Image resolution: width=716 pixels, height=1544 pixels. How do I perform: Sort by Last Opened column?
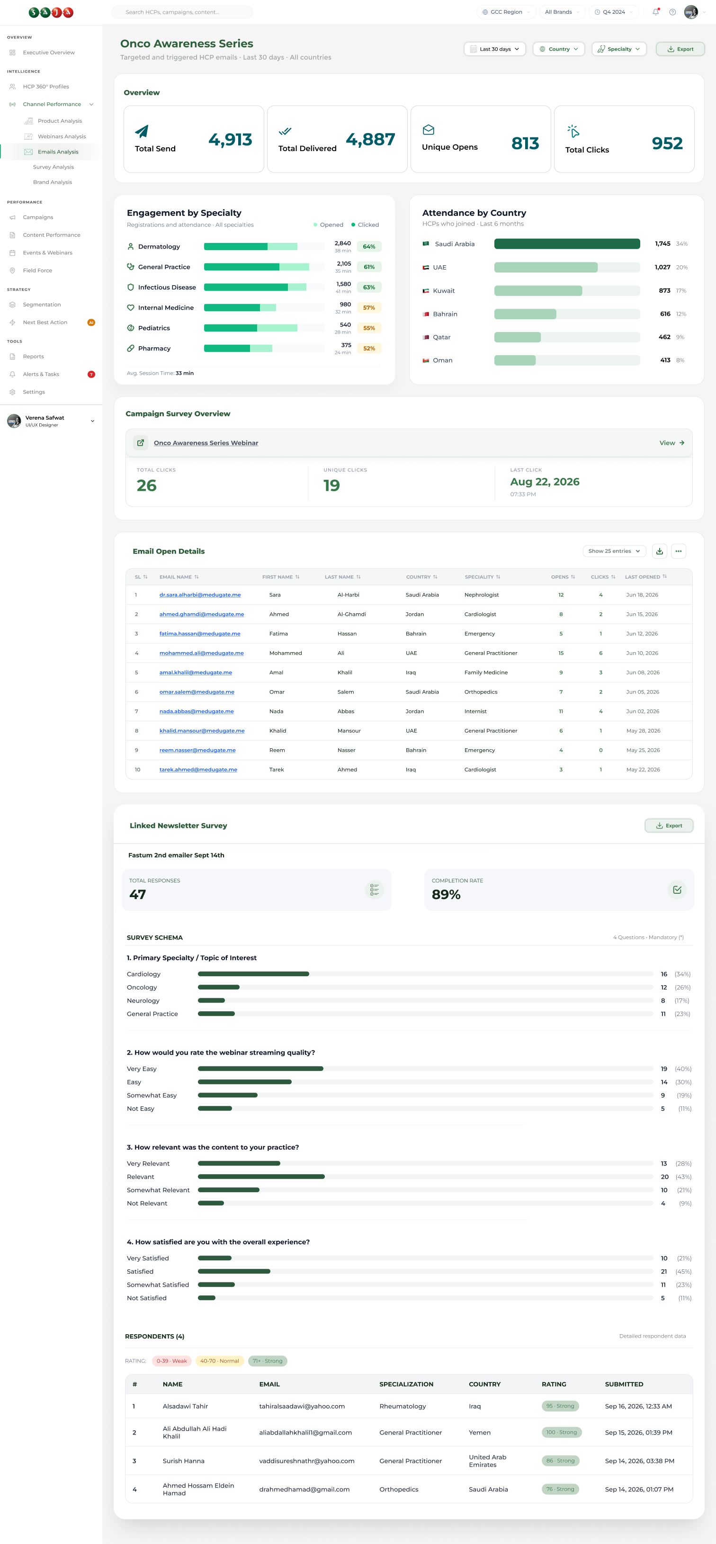pos(664,576)
